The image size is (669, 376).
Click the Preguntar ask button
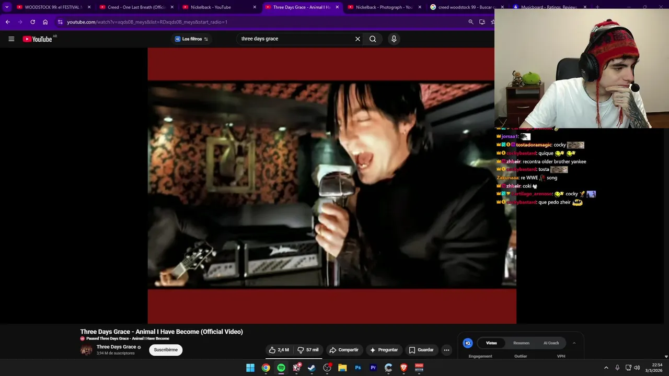pos(384,350)
